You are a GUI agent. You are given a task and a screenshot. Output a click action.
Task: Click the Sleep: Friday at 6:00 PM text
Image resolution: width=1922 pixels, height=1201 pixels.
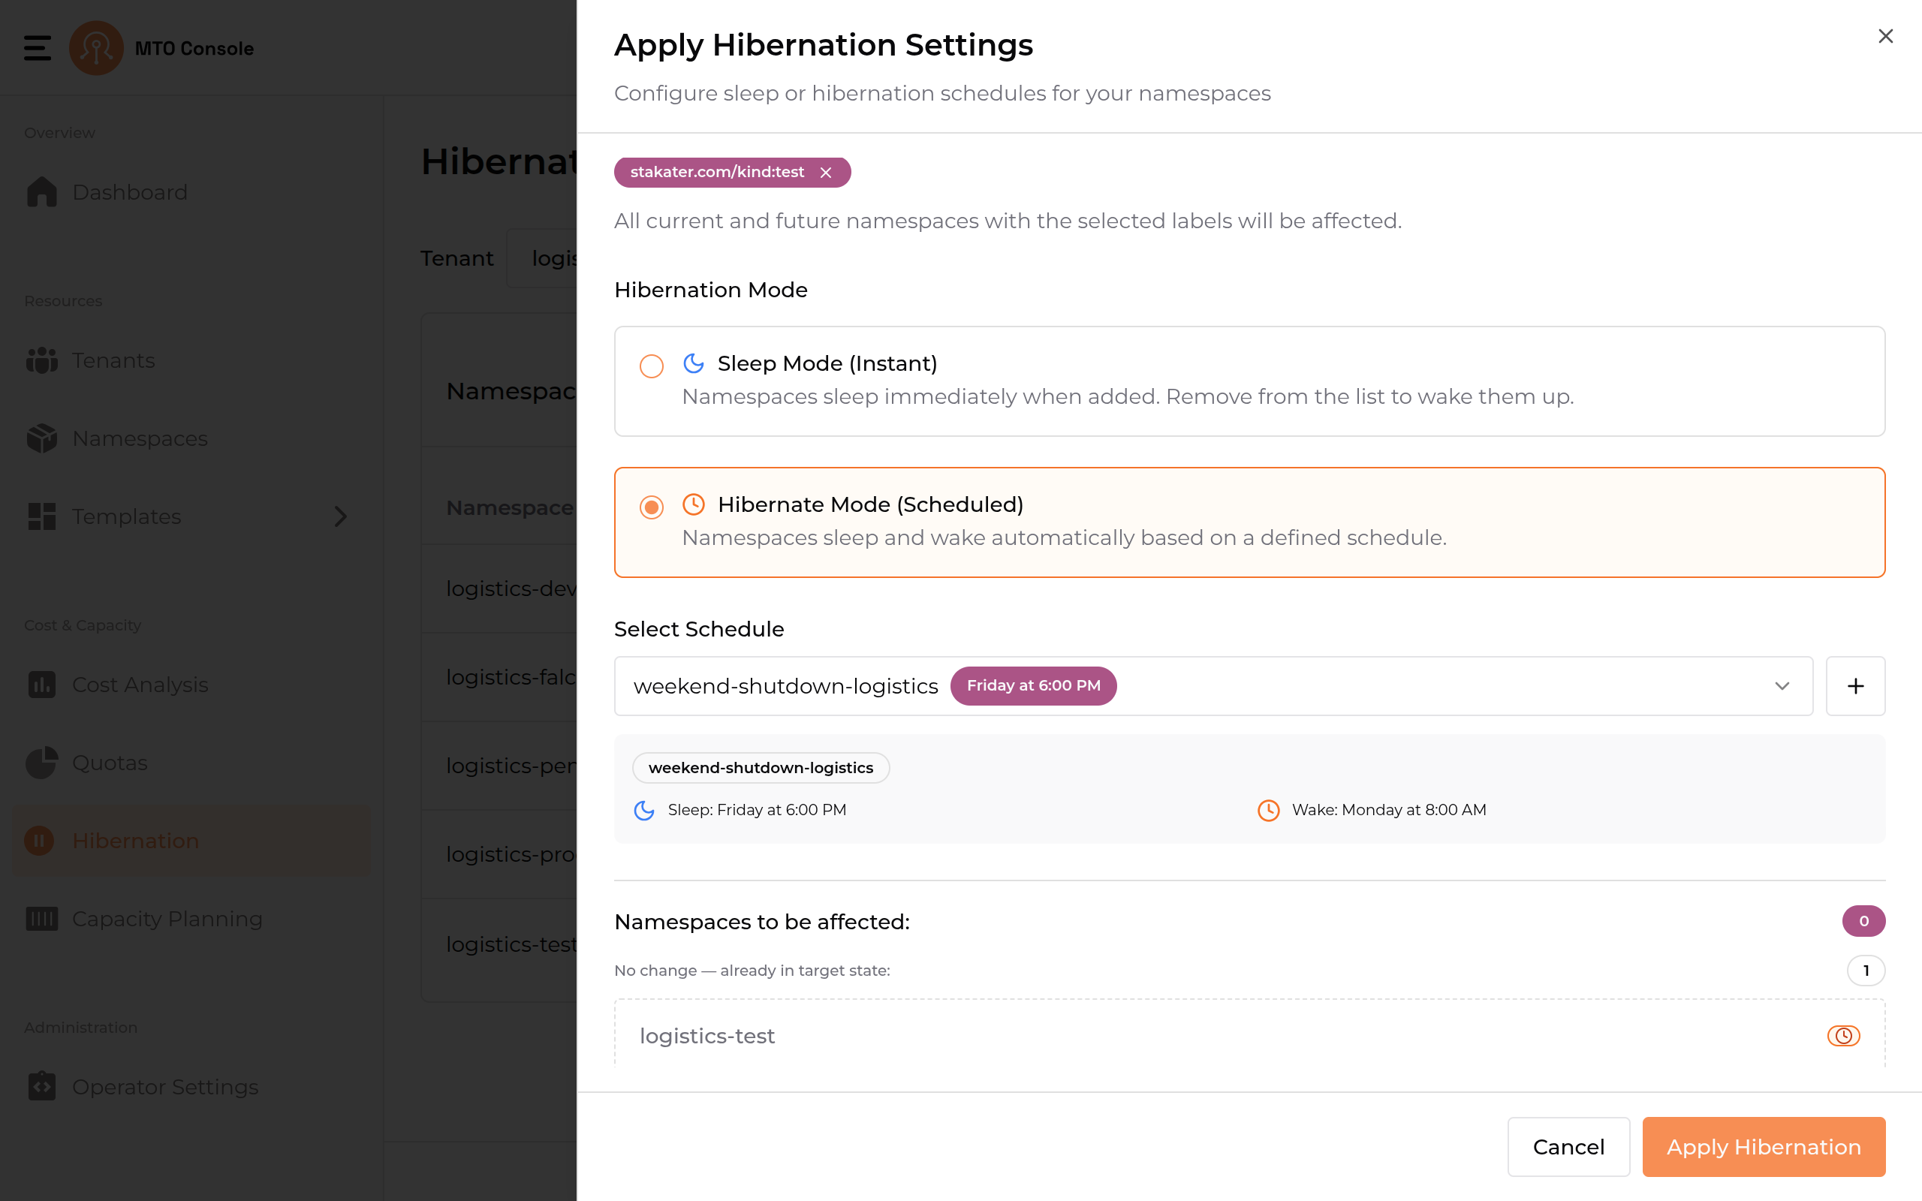(757, 810)
